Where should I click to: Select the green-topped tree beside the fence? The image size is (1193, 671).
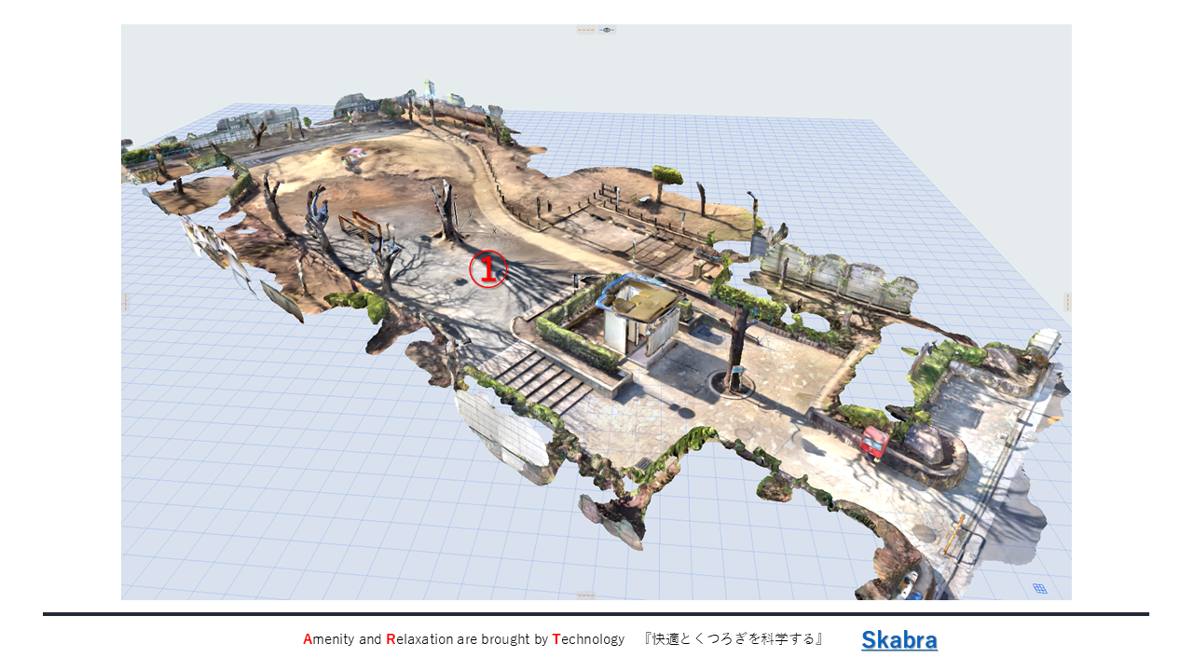666,175
